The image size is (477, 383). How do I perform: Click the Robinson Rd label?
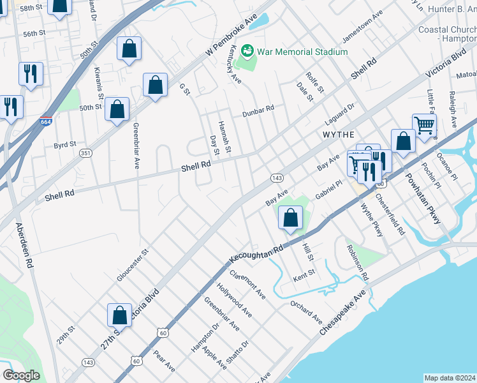click(358, 262)
